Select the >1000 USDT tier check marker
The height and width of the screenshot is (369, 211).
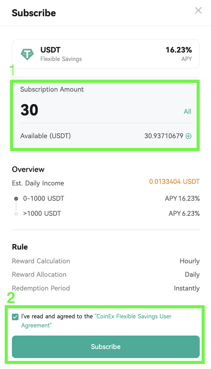tap(16, 214)
